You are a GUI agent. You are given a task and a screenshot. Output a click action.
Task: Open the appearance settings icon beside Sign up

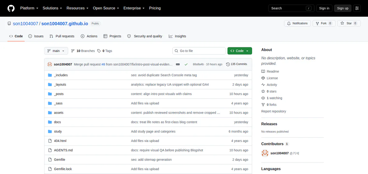(x=357, y=8)
